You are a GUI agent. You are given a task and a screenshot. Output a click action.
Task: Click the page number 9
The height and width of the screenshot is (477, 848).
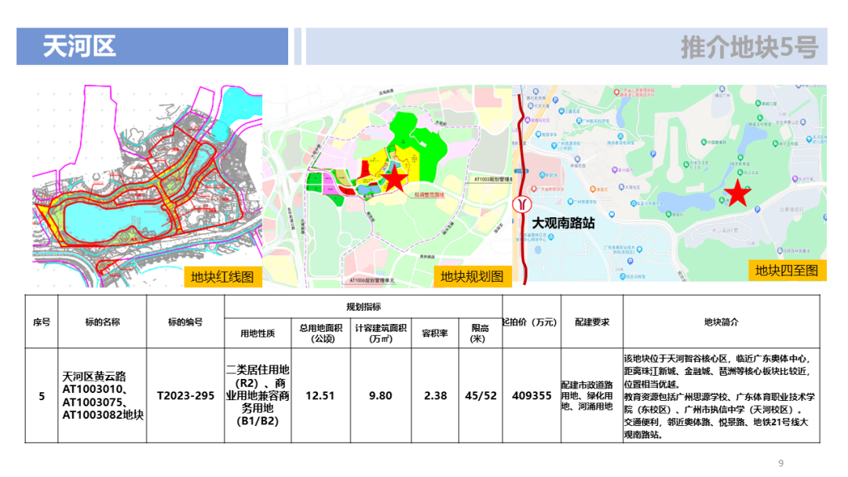(x=780, y=461)
